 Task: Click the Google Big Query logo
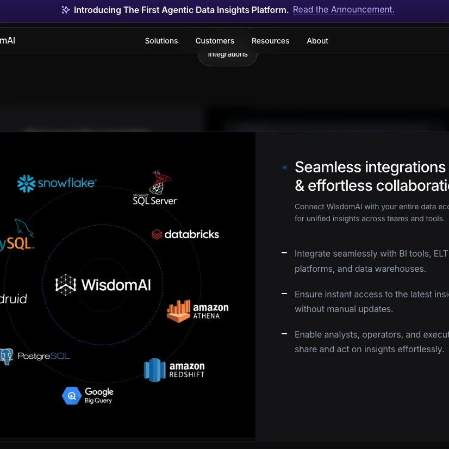pos(88,396)
